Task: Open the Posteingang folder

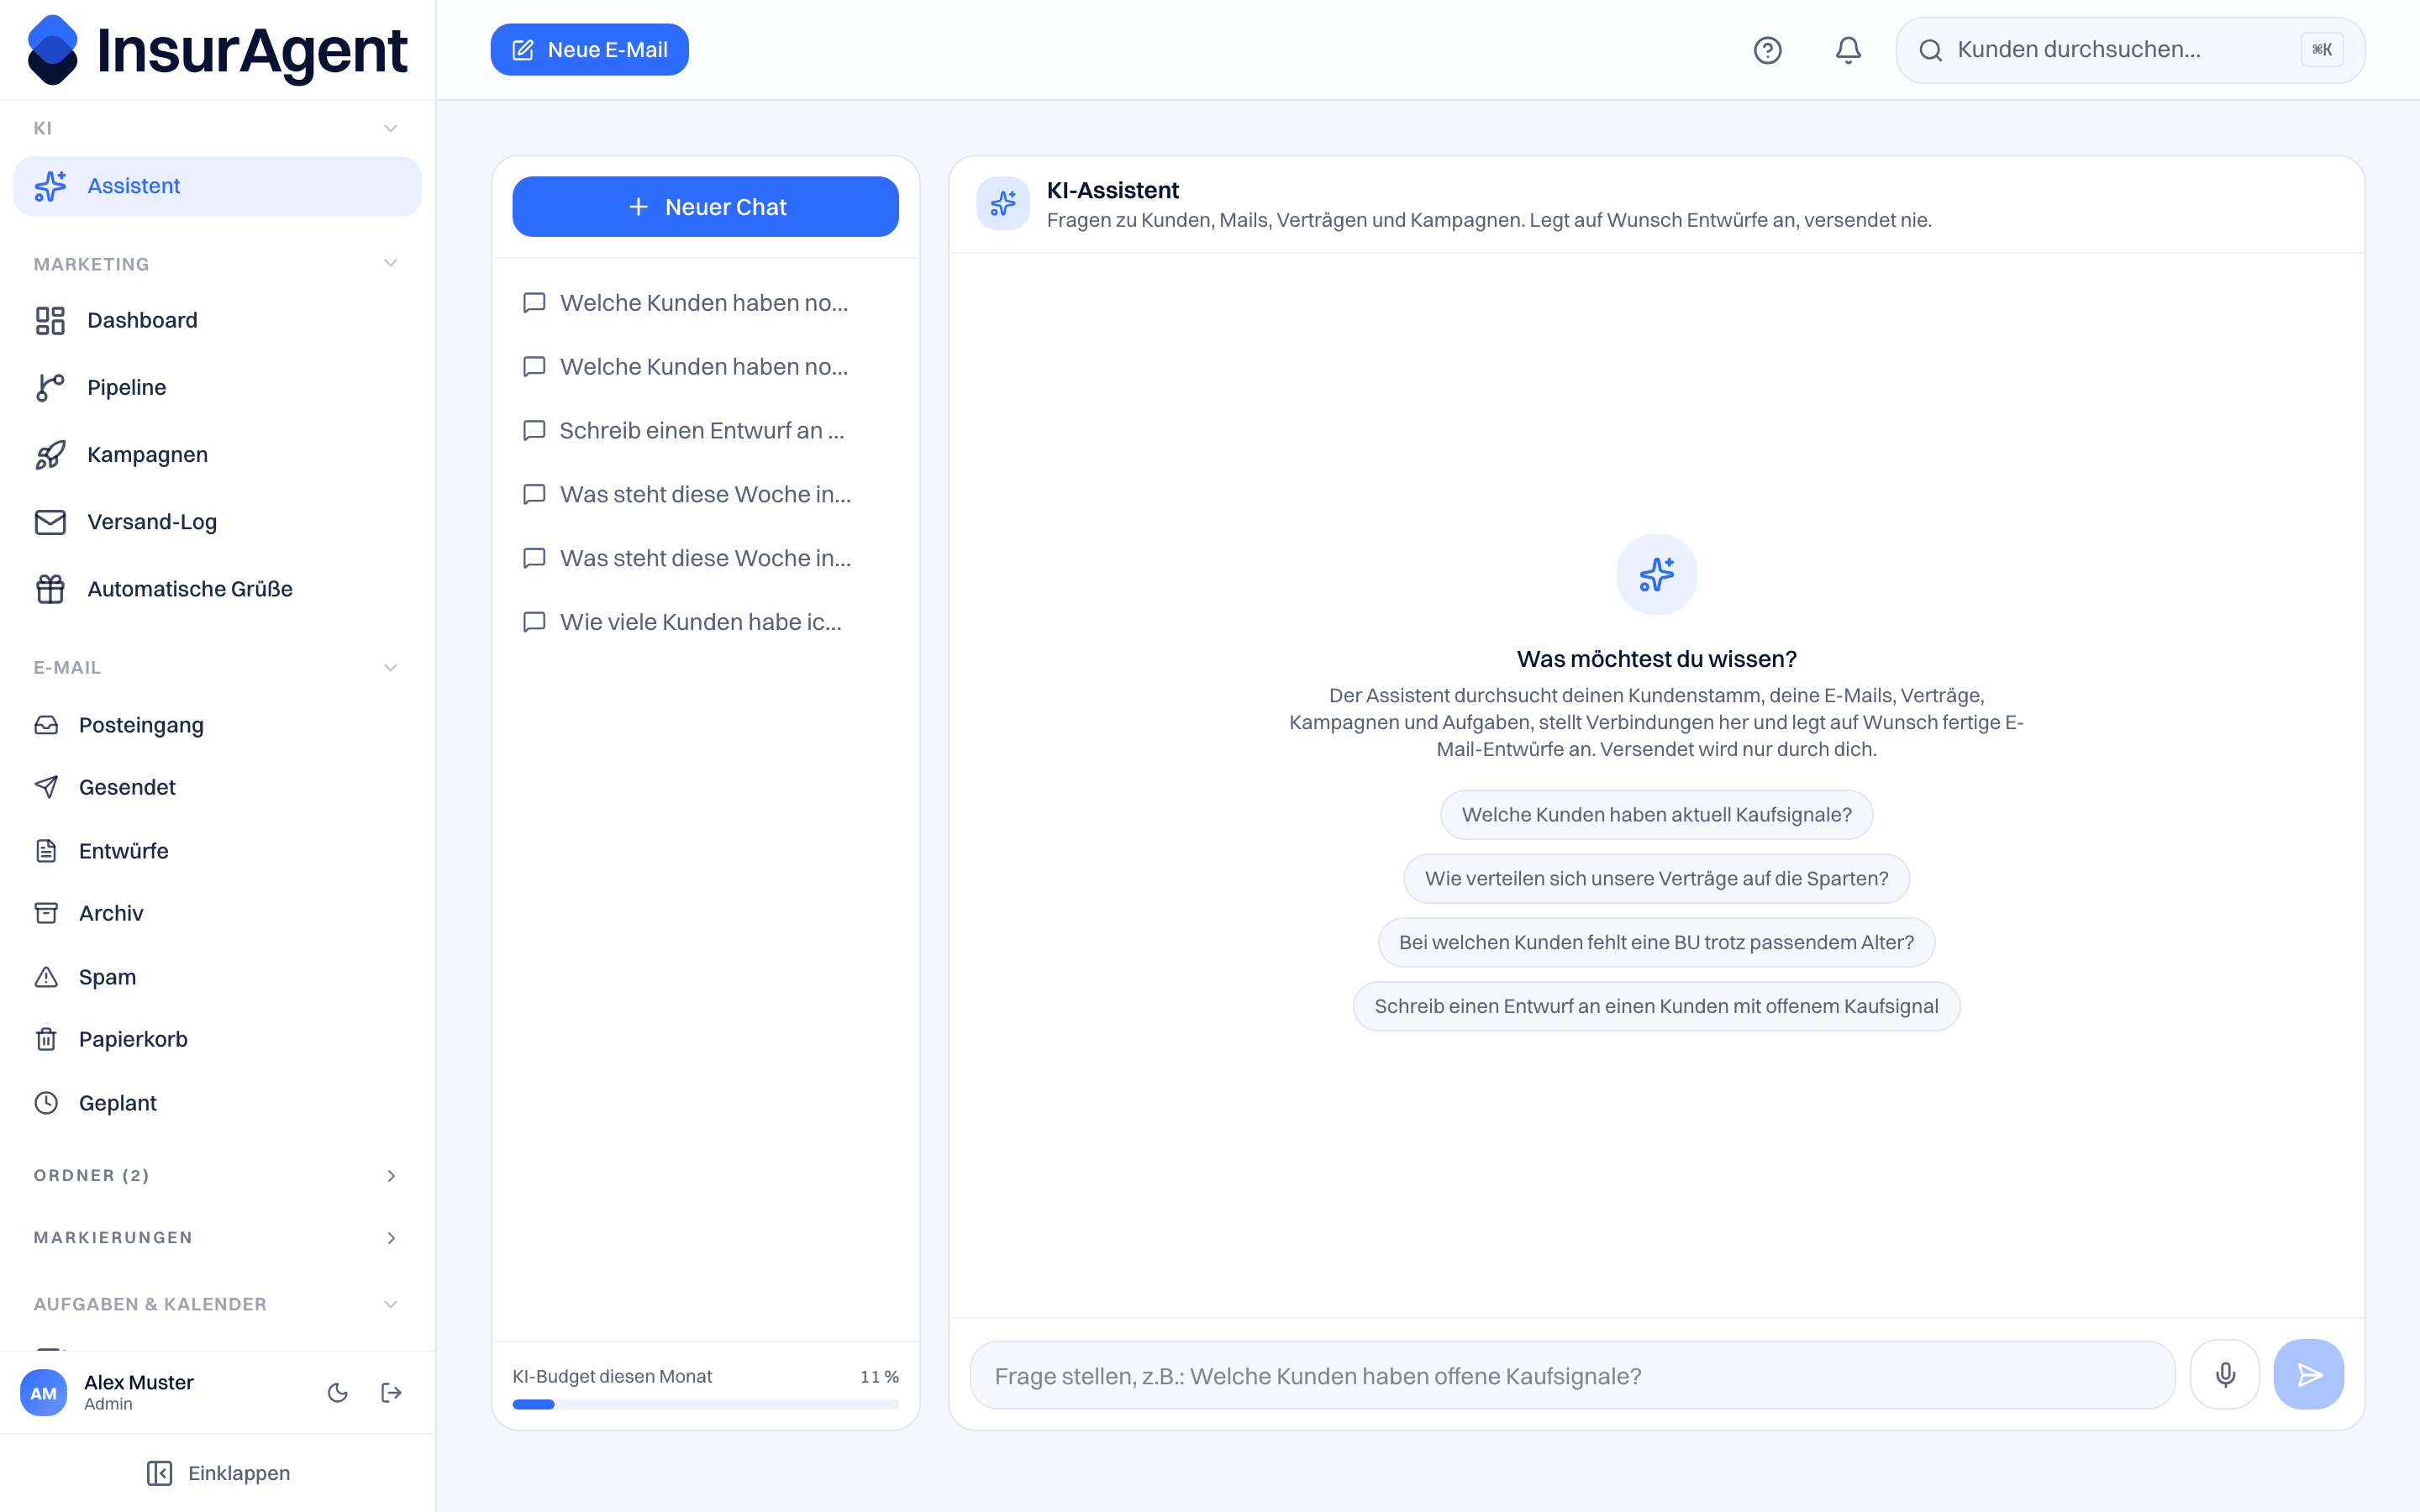Action: (x=217, y=725)
